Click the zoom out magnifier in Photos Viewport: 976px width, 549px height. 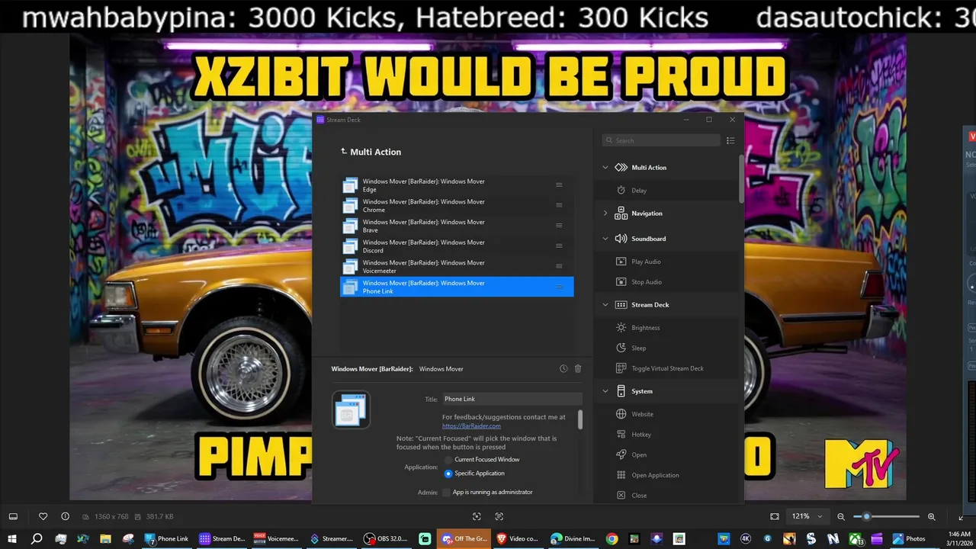tap(841, 516)
